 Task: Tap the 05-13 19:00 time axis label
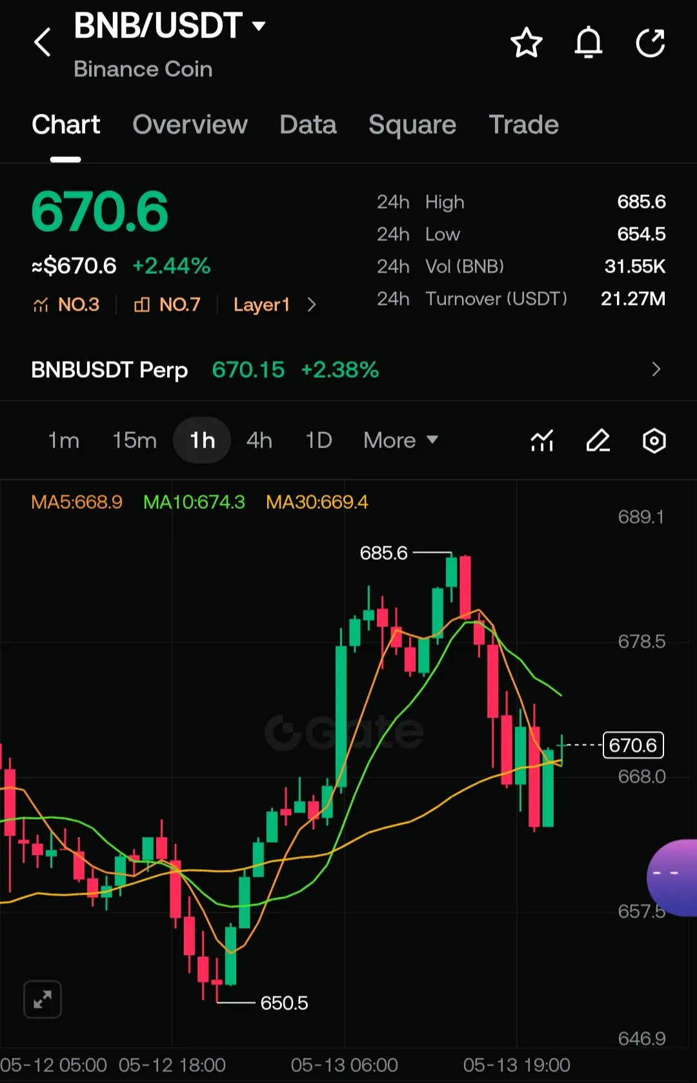[x=516, y=1065]
